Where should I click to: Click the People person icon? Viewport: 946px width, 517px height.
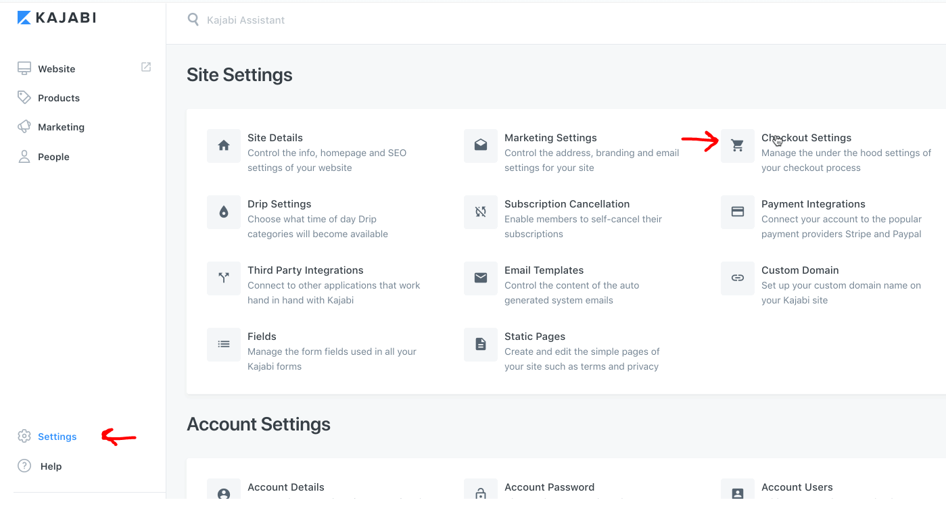coord(24,157)
